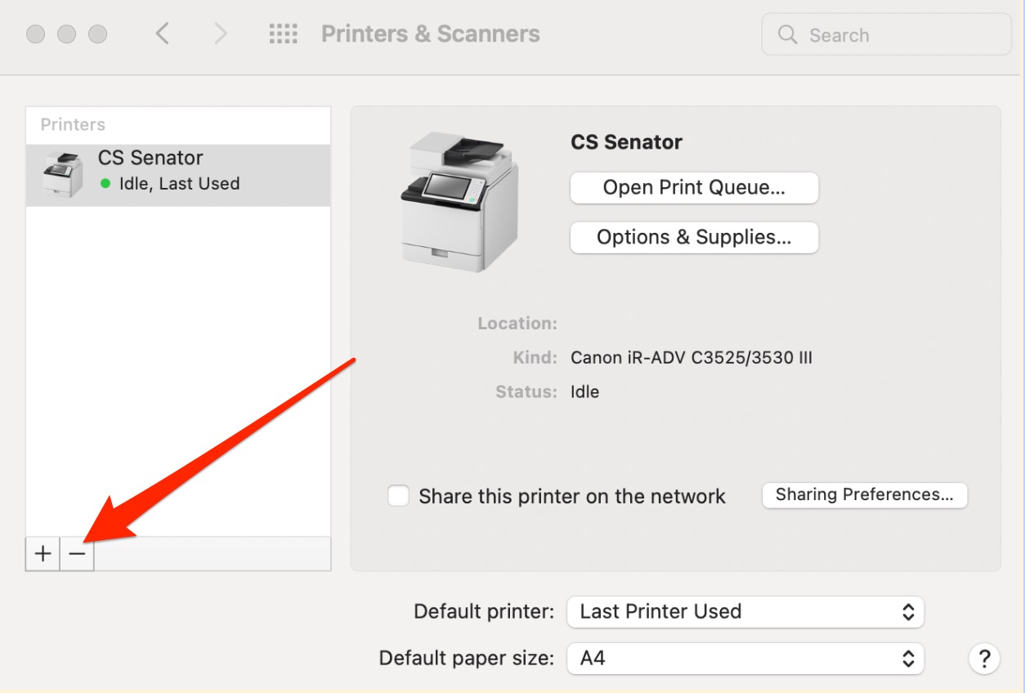This screenshot has height=693, width=1025.
Task: Open Options & Supplies
Action: [694, 238]
